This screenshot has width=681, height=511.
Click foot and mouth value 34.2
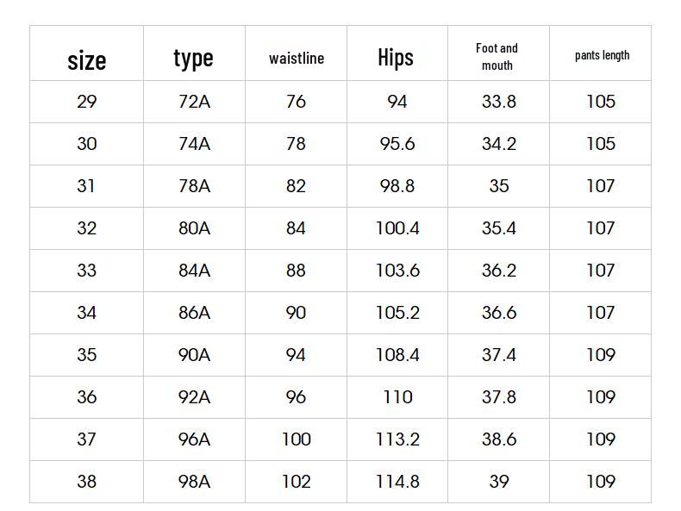pos(498,144)
